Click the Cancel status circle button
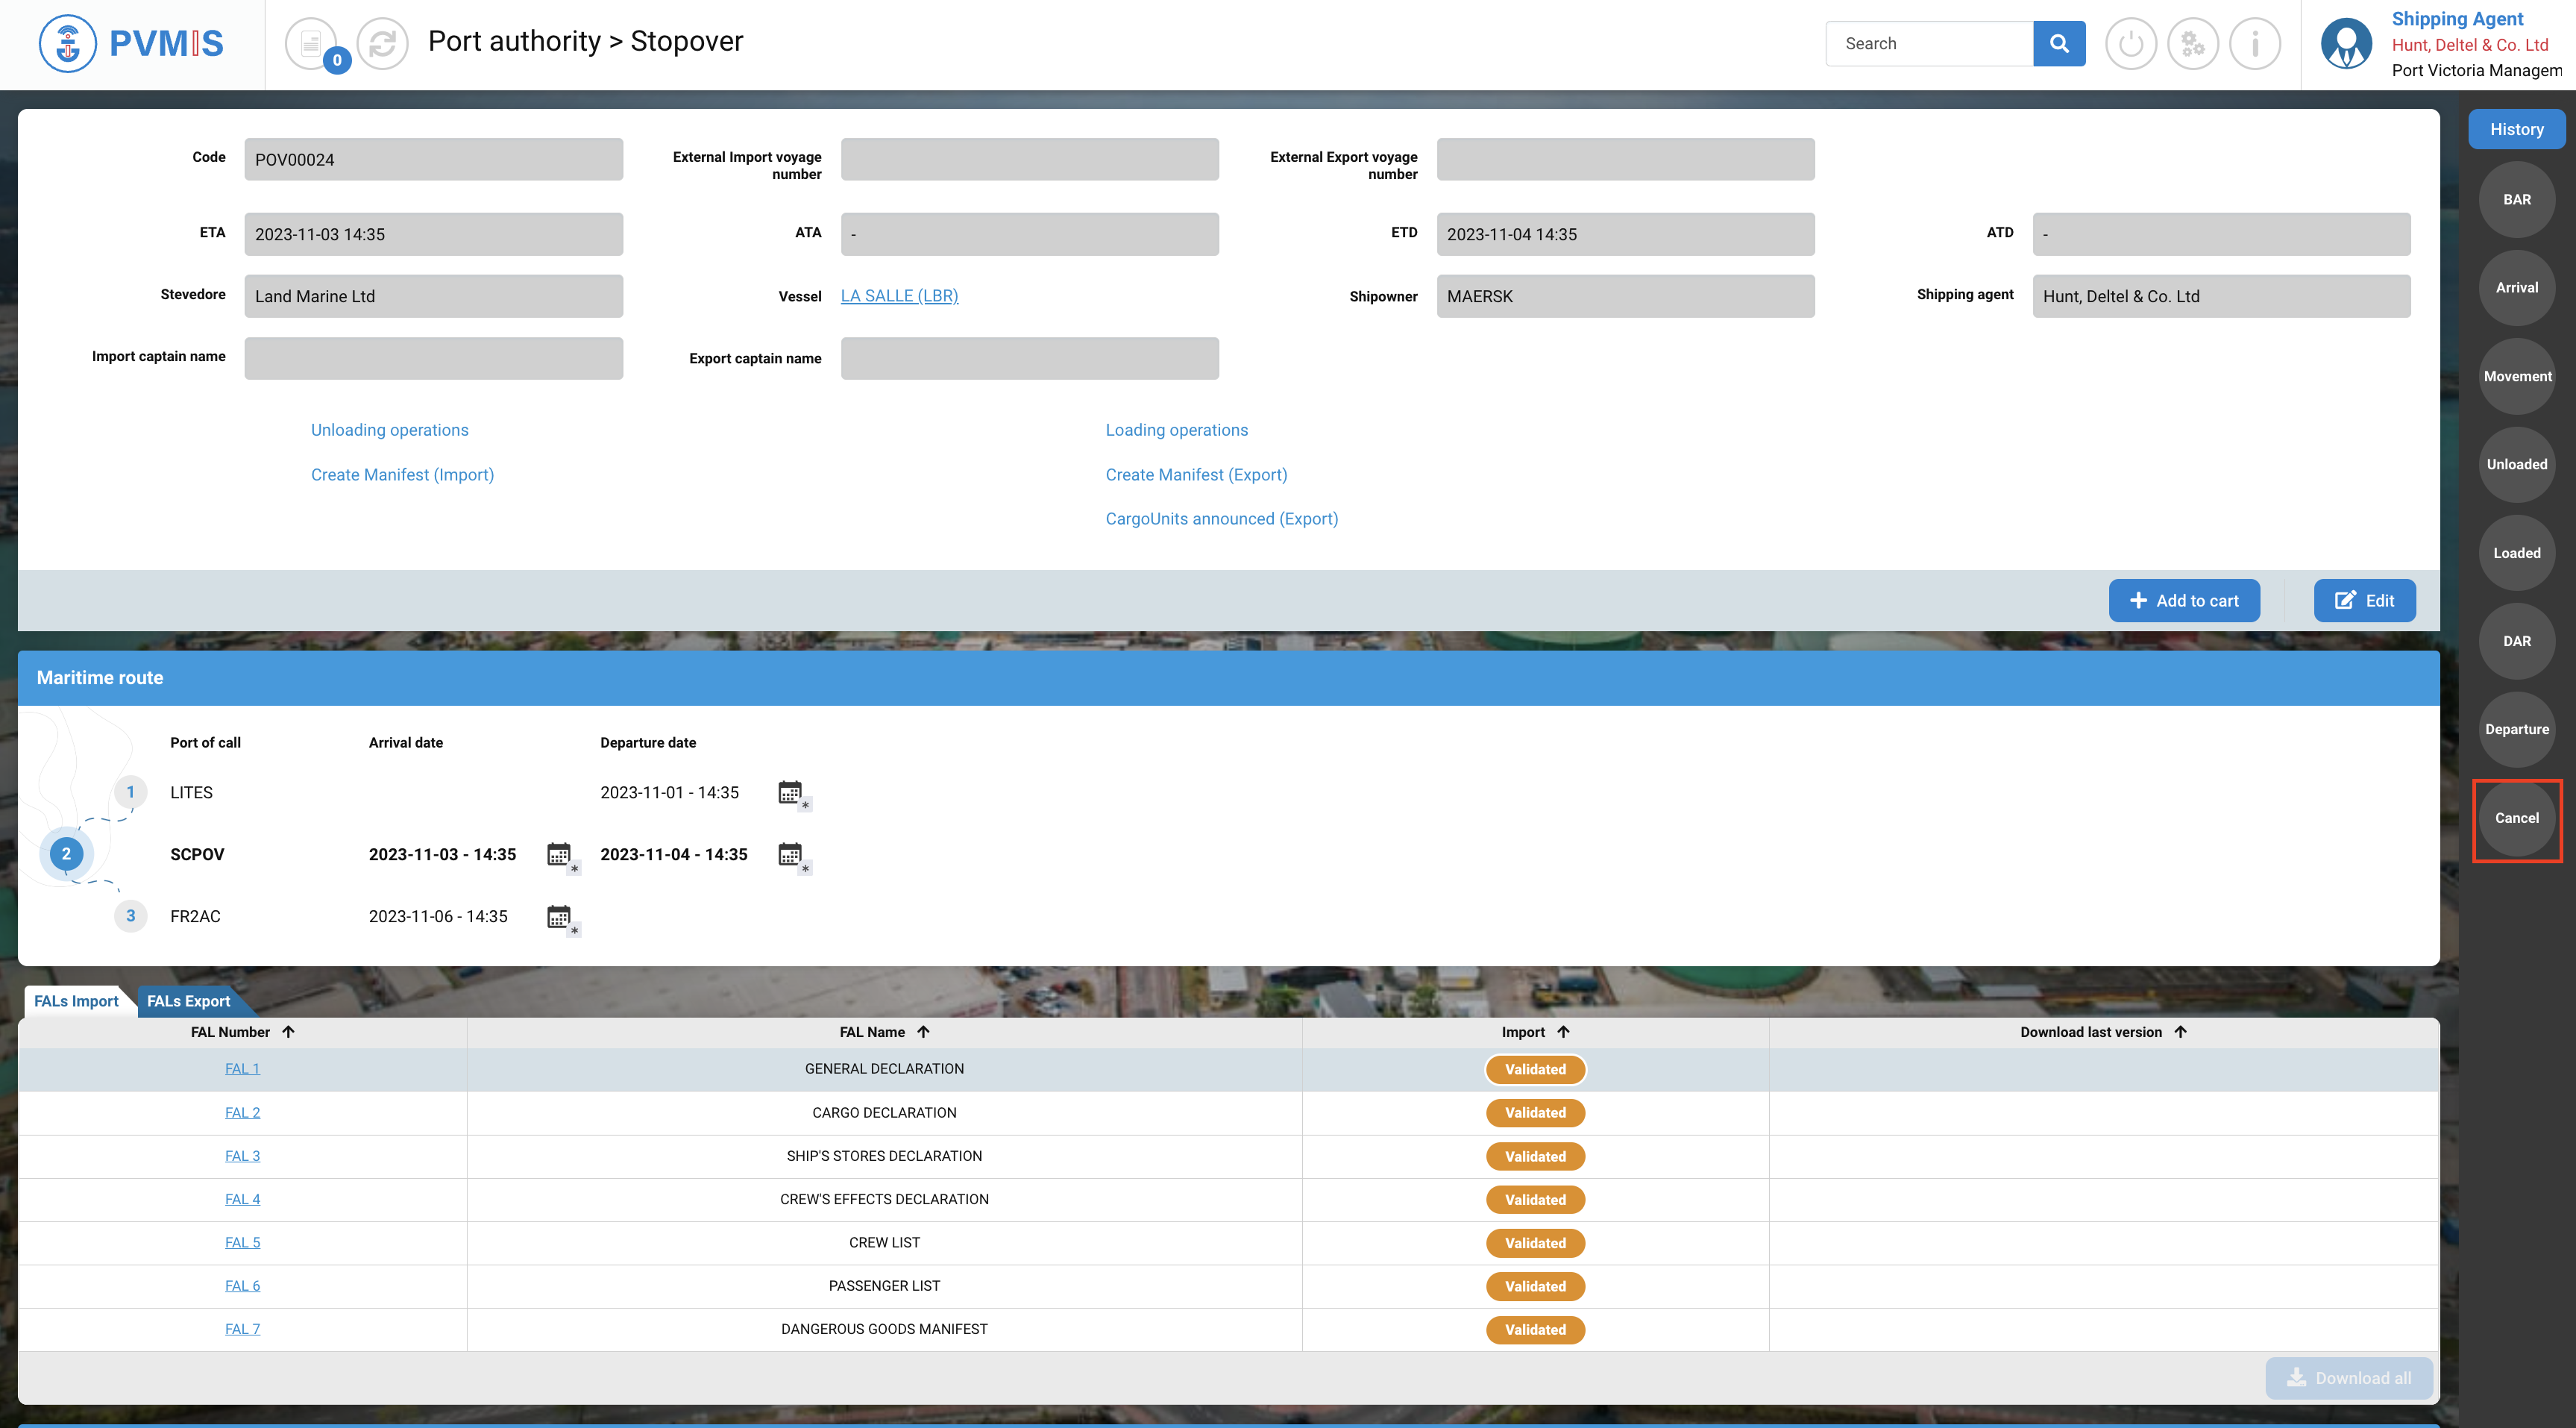The width and height of the screenshot is (2576, 1428). click(2516, 818)
